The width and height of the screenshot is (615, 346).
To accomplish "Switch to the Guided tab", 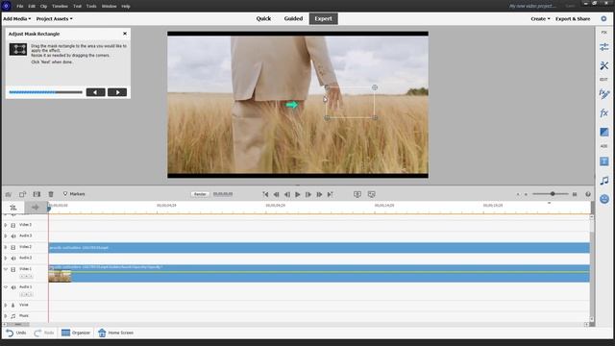I will click(293, 19).
